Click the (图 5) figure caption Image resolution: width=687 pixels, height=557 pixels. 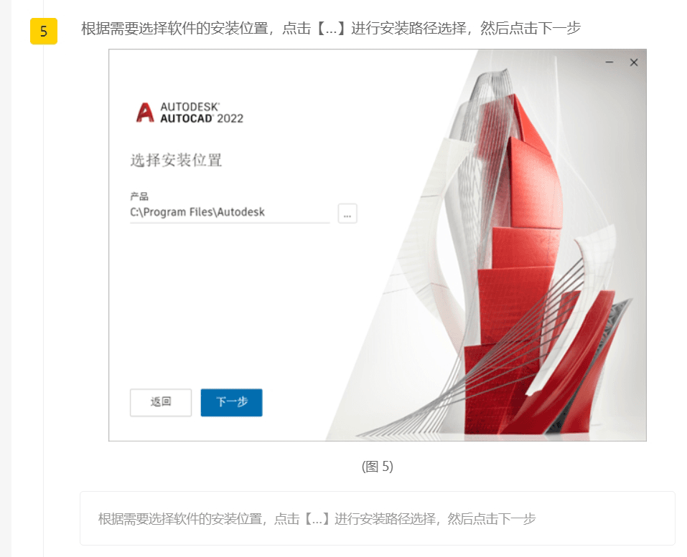click(x=377, y=467)
